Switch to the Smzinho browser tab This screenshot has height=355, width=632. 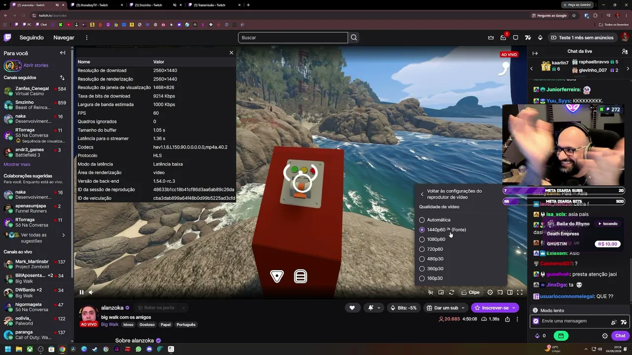click(x=155, y=5)
